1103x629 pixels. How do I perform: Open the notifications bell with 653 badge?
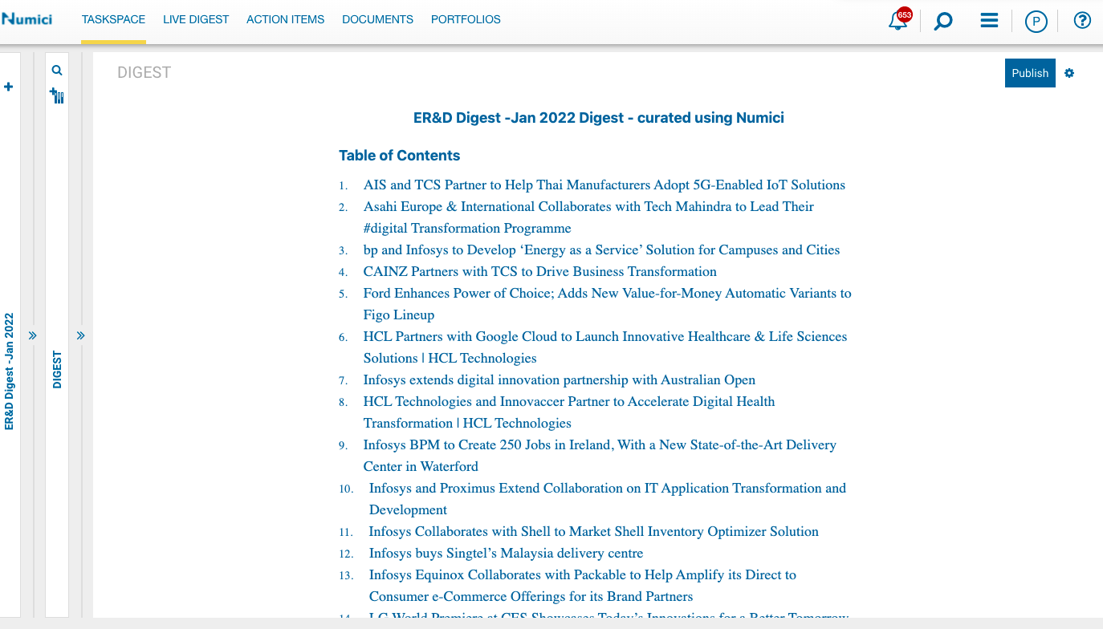(x=899, y=20)
